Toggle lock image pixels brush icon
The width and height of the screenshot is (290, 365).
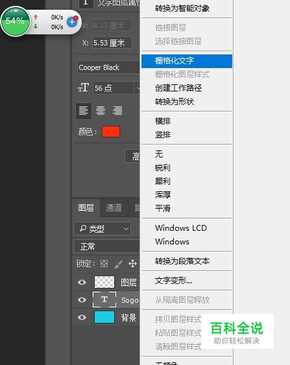[118, 264]
